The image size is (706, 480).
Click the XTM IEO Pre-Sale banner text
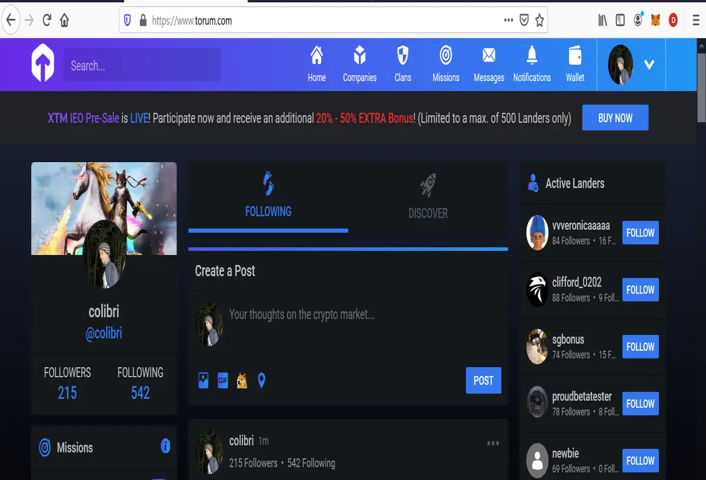click(x=84, y=118)
